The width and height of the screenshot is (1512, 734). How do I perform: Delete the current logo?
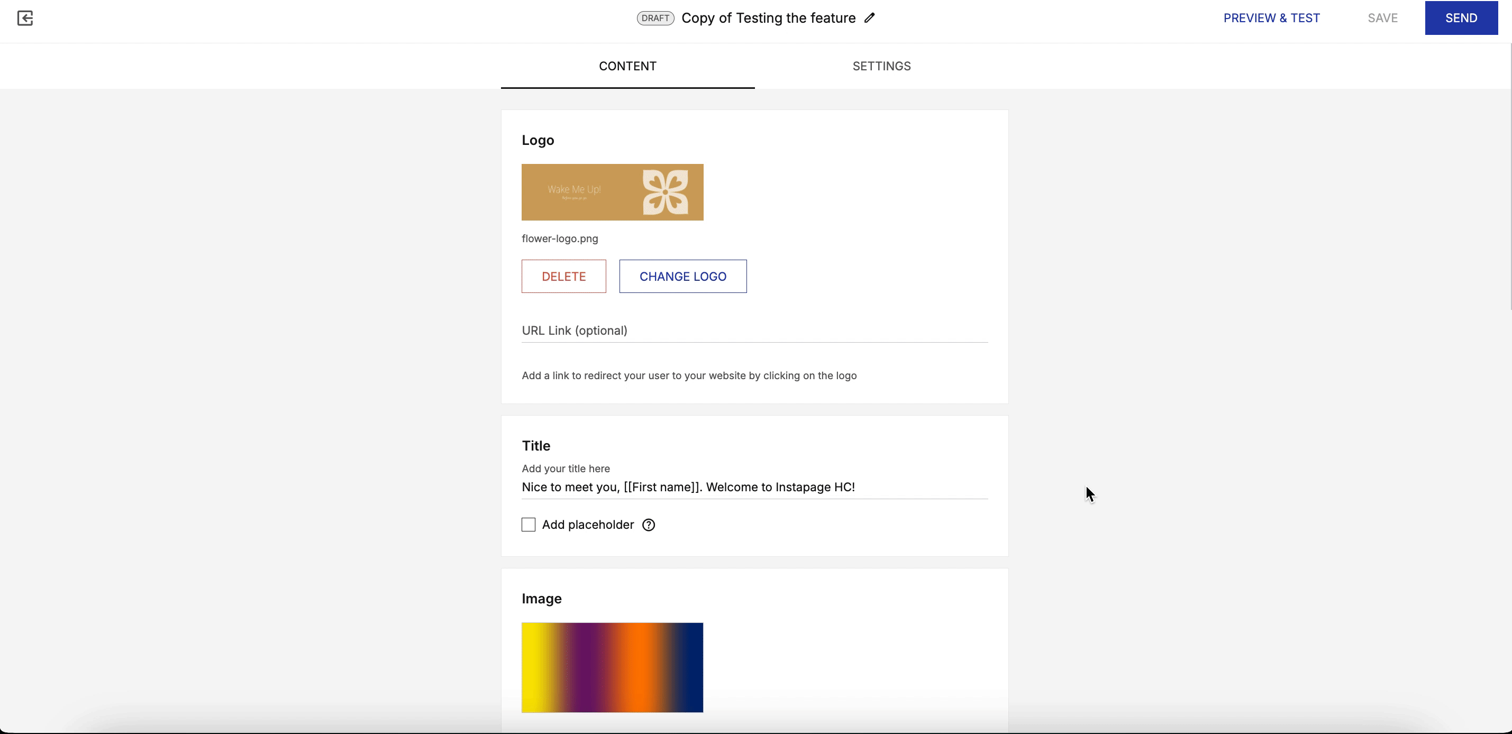pyautogui.click(x=563, y=276)
